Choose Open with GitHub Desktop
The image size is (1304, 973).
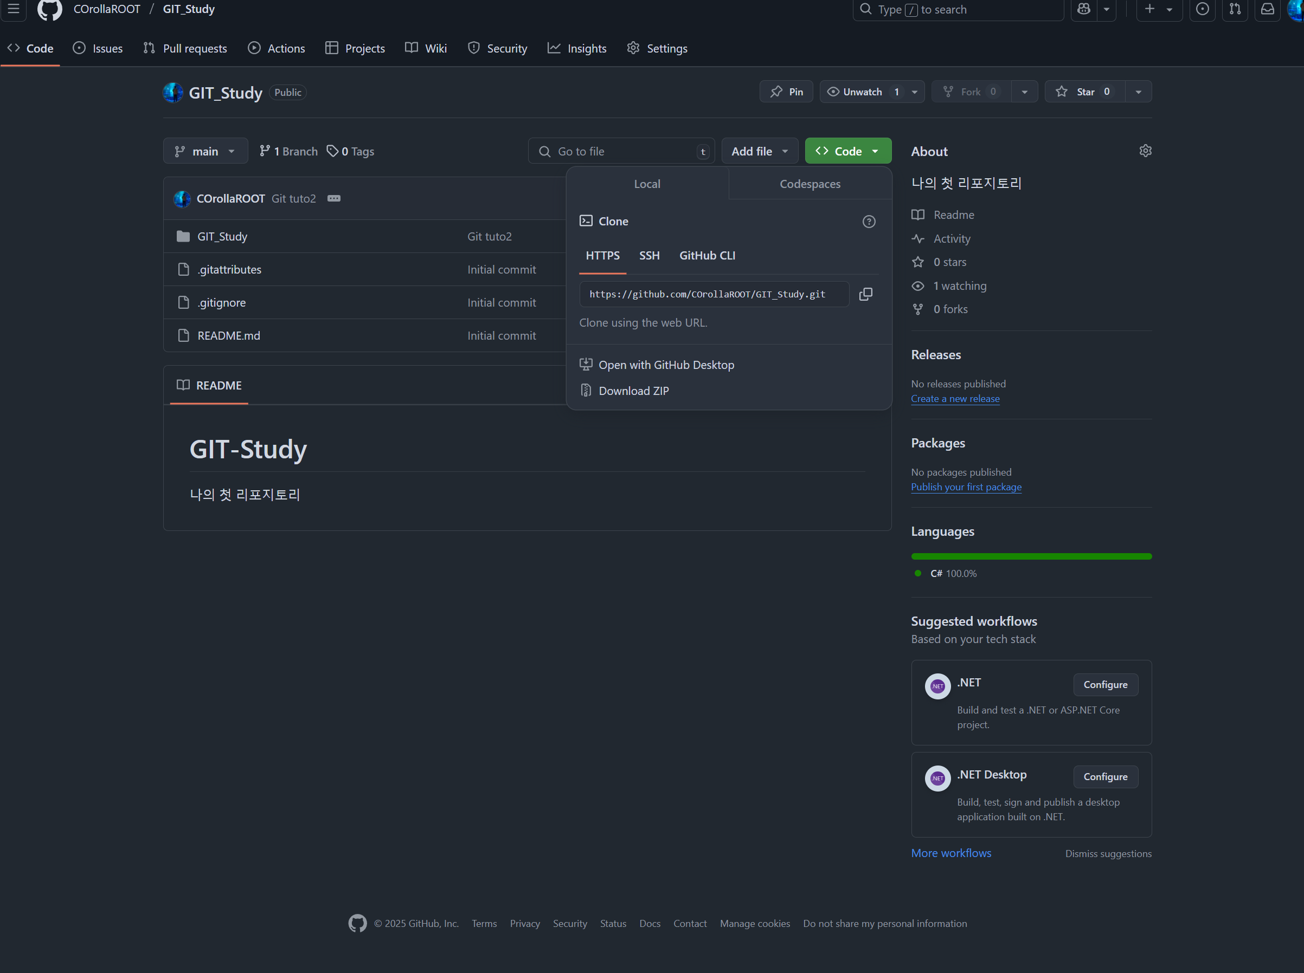pos(666,365)
